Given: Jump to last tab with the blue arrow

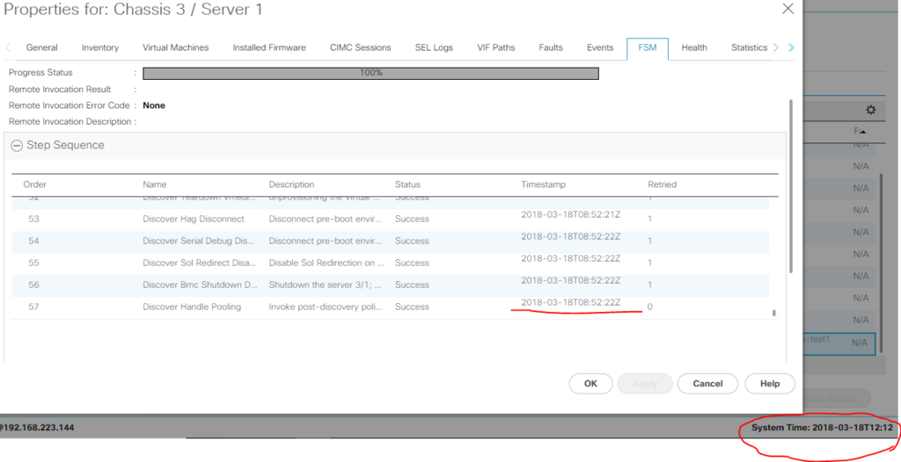Looking at the screenshot, I should pos(791,47).
